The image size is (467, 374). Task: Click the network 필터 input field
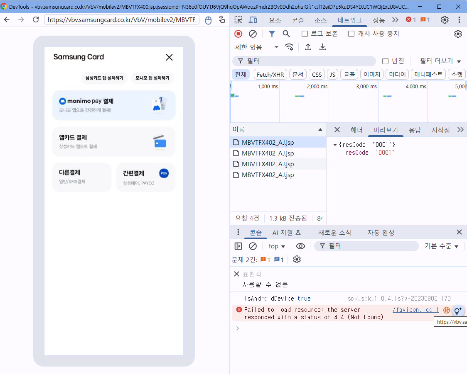pyautogui.click(x=304, y=61)
